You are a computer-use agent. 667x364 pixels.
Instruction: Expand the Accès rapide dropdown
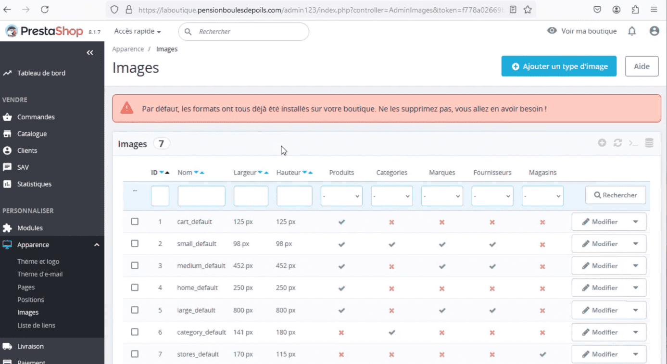tap(138, 31)
